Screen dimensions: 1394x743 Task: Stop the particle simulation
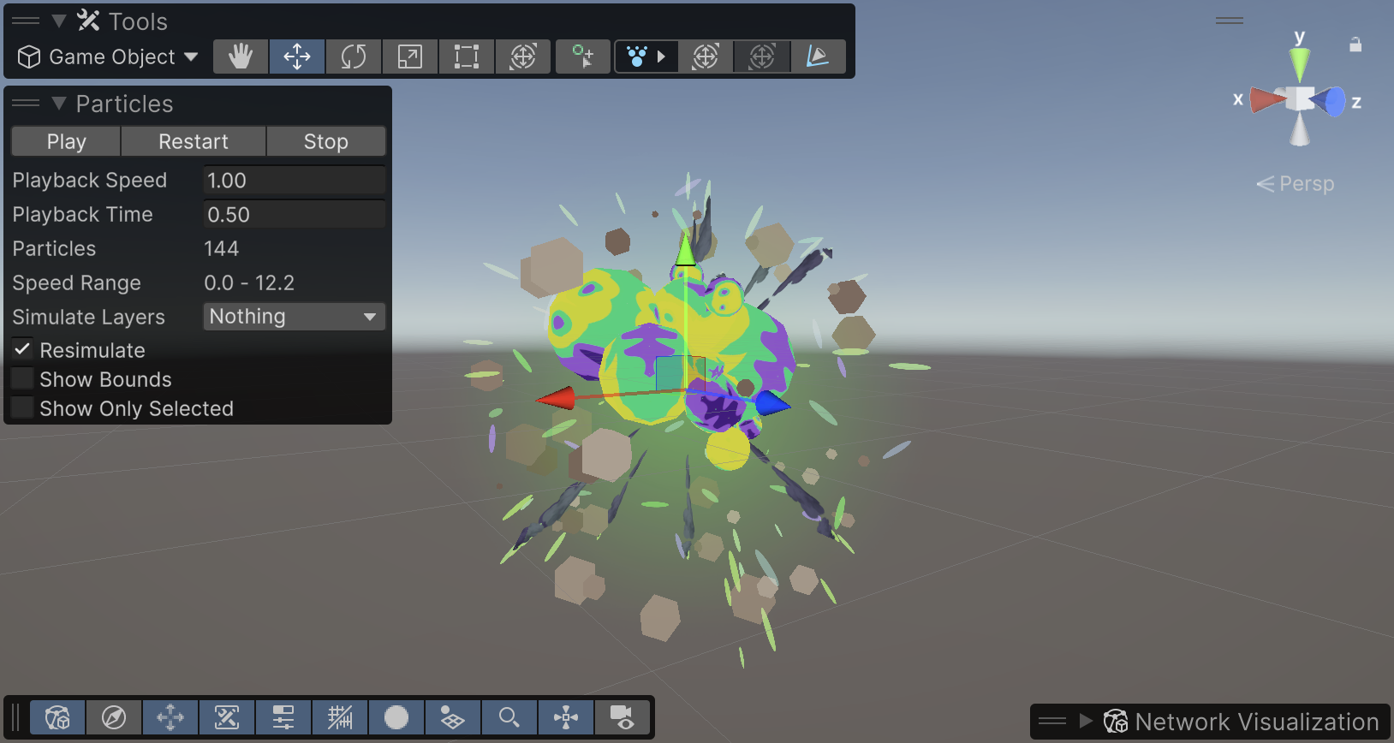click(x=326, y=141)
